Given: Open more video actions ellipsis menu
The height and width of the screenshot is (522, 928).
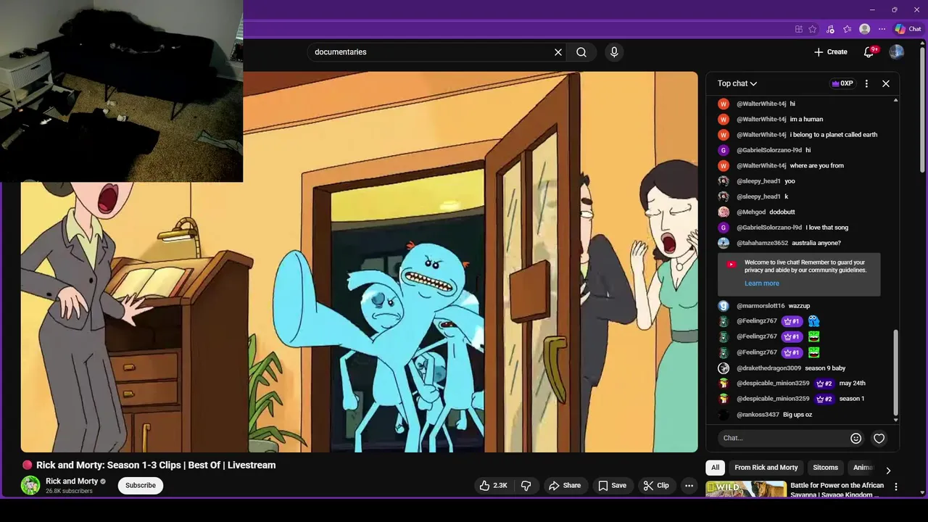Looking at the screenshot, I should tap(689, 486).
